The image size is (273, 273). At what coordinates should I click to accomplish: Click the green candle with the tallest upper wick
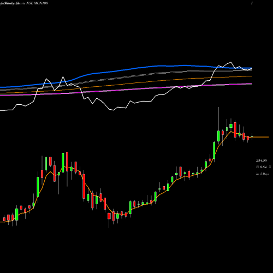218,136
